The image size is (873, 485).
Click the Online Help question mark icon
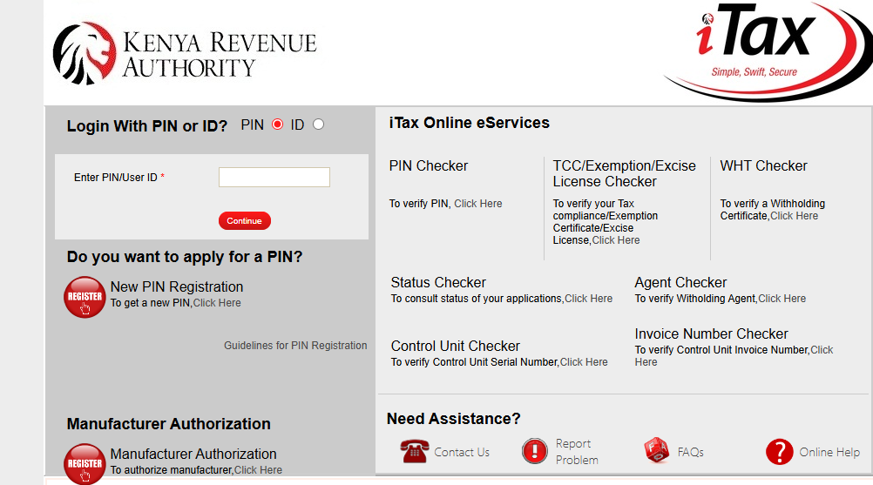click(779, 451)
